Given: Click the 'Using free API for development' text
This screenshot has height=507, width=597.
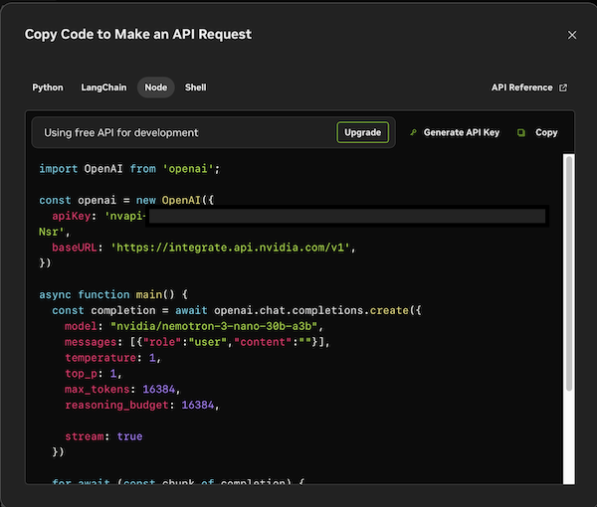Looking at the screenshot, I should tap(121, 133).
